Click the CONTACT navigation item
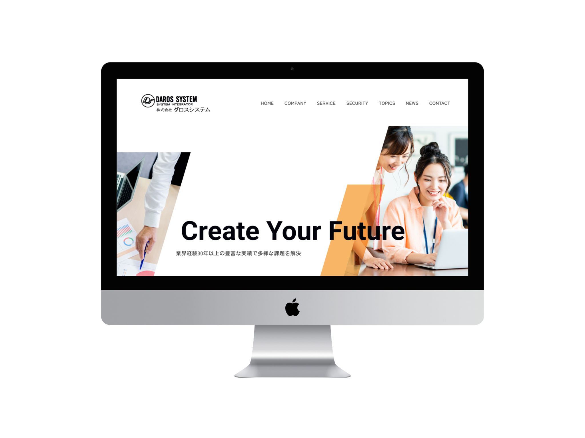 438,103
